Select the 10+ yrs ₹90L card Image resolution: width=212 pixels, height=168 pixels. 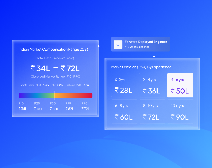pos(180,112)
